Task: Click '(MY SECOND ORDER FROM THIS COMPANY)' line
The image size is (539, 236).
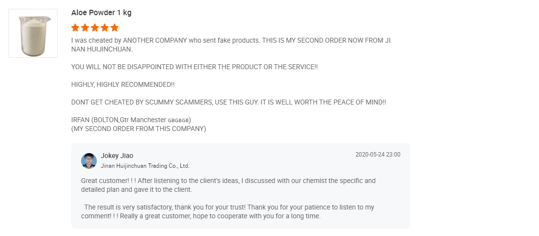Action: click(x=139, y=129)
